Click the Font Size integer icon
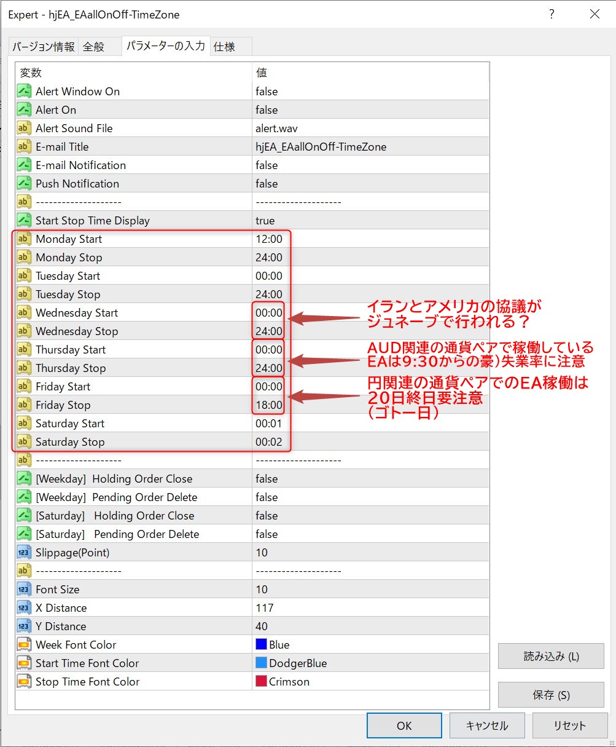 24,590
